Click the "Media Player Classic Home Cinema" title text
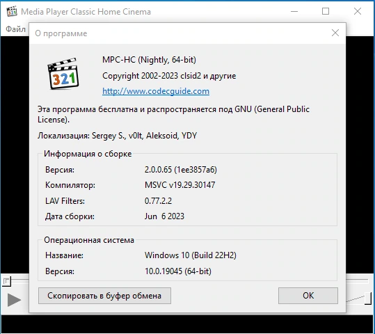Screen dimensions: 375x334 pyautogui.click(x=86, y=12)
